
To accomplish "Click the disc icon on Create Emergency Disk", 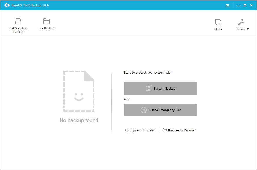I will pos(144,110).
